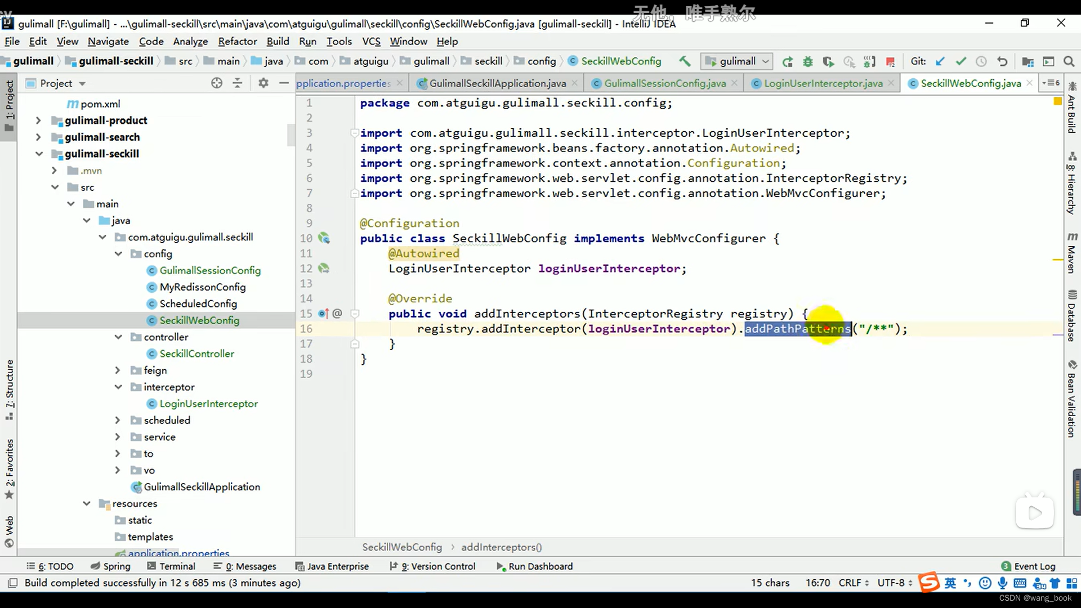Click the Spring panel icon in bottom bar

[117, 566]
